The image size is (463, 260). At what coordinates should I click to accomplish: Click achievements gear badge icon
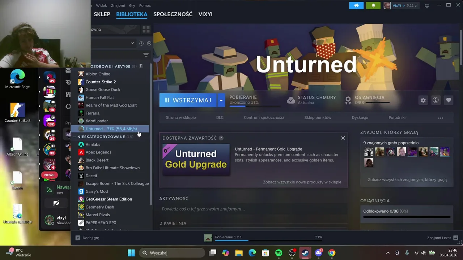(348, 100)
